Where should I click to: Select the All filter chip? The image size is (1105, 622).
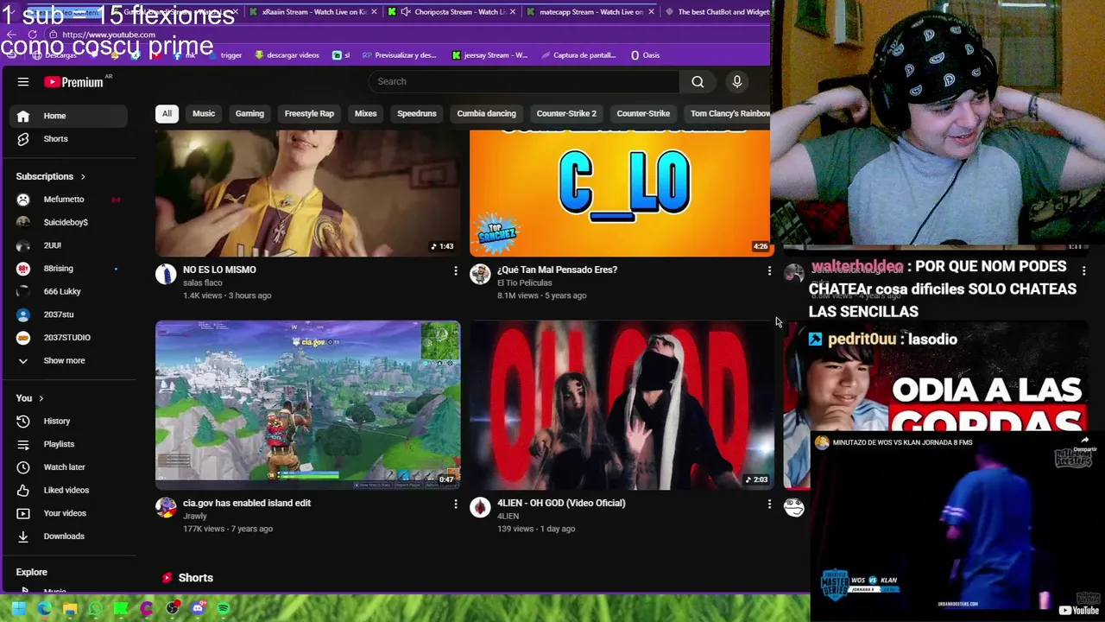[167, 114]
